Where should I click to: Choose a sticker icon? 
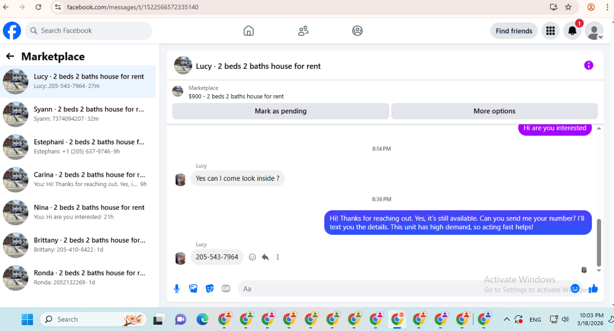(x=209, y=288)
